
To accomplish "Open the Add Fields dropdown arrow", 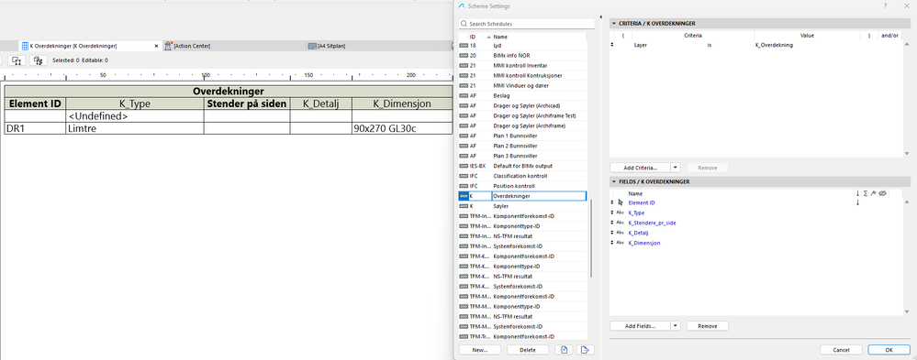I will 676,325.
